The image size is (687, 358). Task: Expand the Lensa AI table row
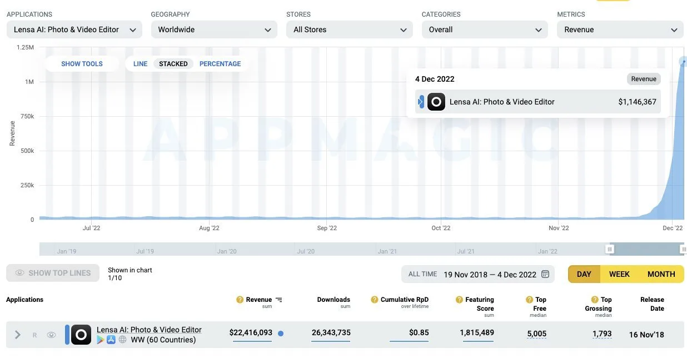click(17, 335)
